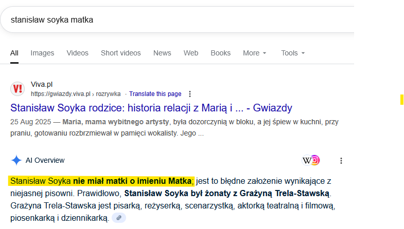This screenshot has width=404, height=229.
Task: Open the Instagram source icon in AI Overview
Action: [x=315, y=160]
